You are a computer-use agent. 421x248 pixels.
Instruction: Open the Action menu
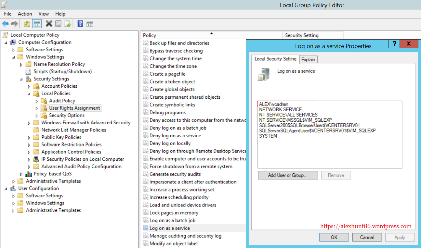pos(25,14)
